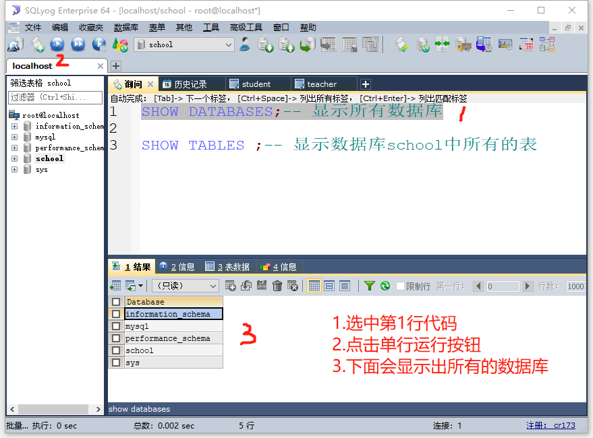Viewport: 593px width, 438px height.
Task: Switch to text view mode icon
Action: pyautogui.click(x=345, y=286)
